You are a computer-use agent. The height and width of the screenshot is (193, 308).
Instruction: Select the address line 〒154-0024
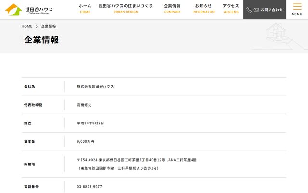137,160
